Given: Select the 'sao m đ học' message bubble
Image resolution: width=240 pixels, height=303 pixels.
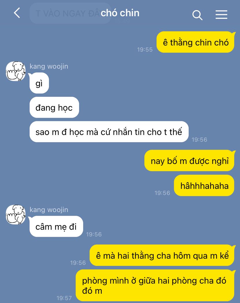Looking at the screenshot, I should [x=109, y=132].
